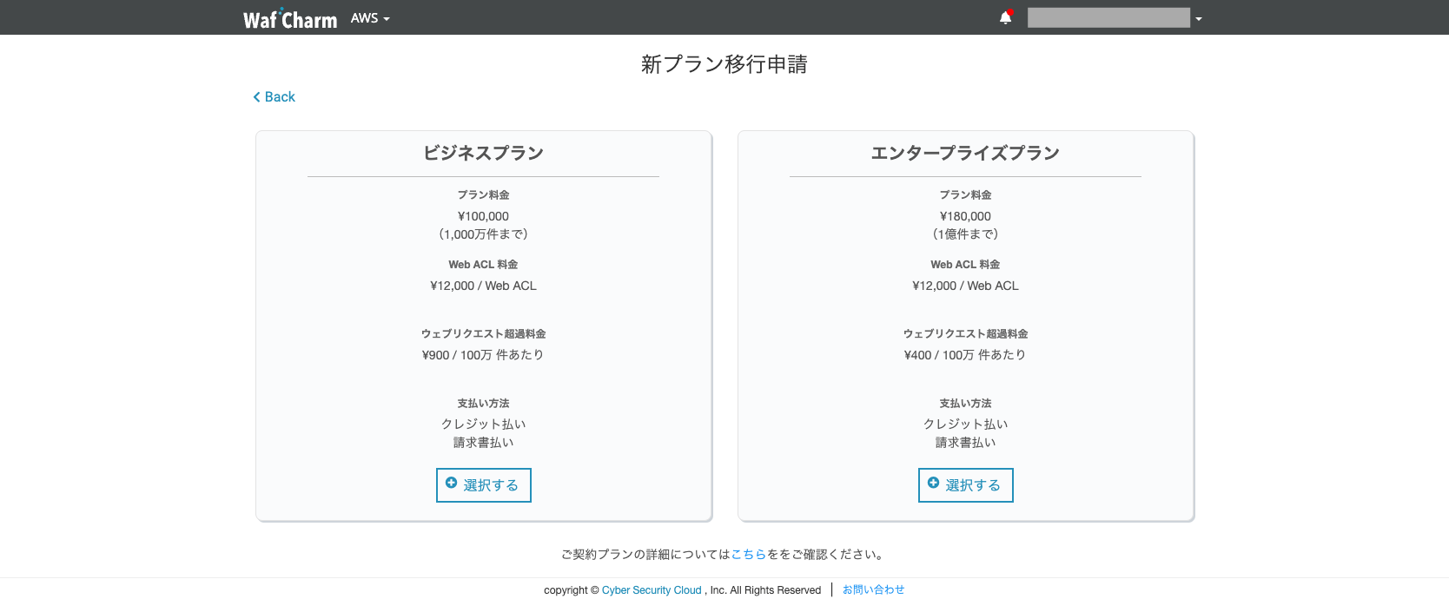The height and width of the screenshot is (599, 1449).
Task: Click the ¥180,000 plan price
Action: pos(965,217)
